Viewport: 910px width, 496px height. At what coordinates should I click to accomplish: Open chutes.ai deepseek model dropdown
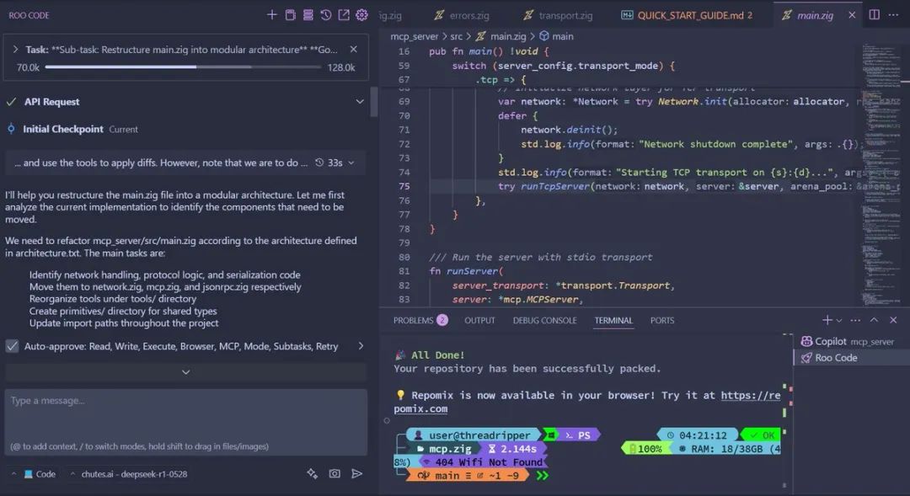coord(129,474)
